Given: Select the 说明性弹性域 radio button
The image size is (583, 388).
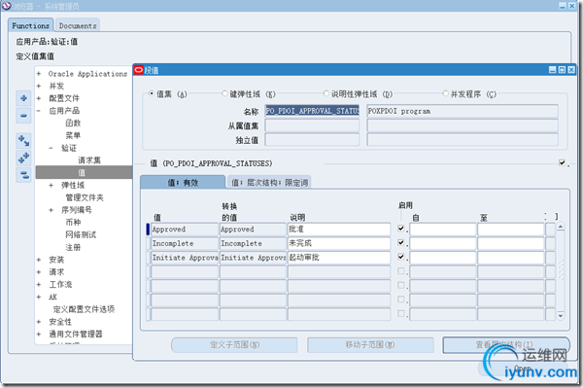Looking at the screenshot, I should [x=326, y=93].
